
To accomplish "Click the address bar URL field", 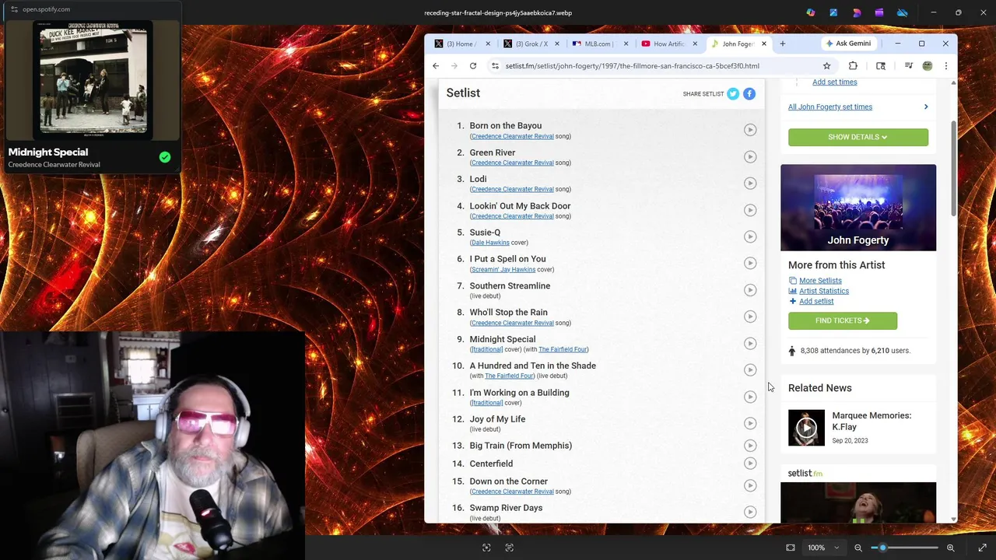I will 660,66.
